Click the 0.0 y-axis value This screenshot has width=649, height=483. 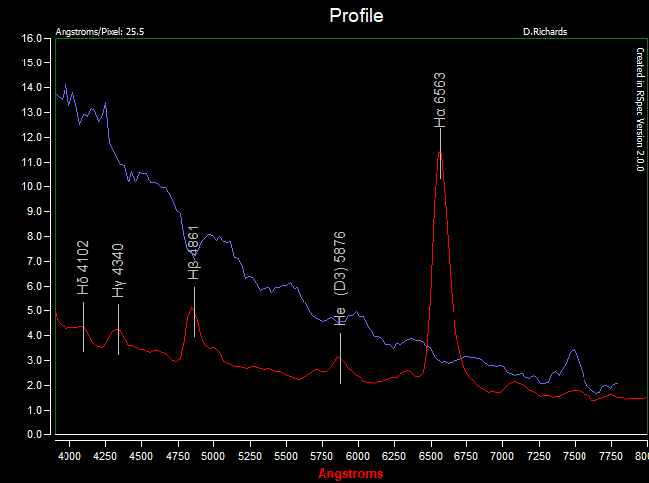point(34,434)
